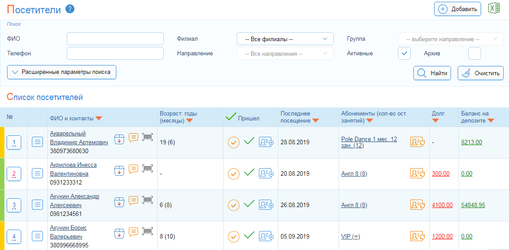Viewport: 509px width, 250px height.
Task: Open debt link 4100.00
Action: tap(442, 205)
